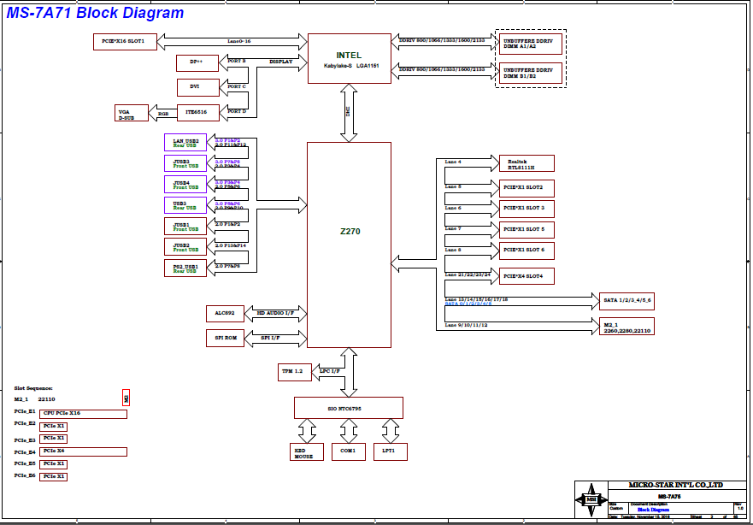Click the "PORT C" label
This screenshot has height=525, width=753.
pyautogui.click(x=237, y=86)
